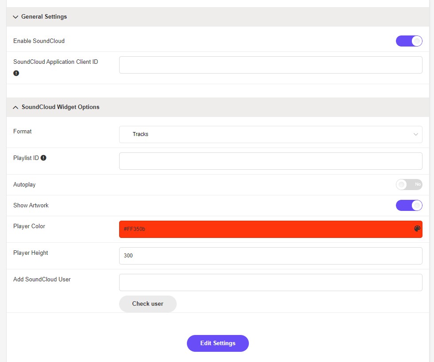Screen dimensions: 434x362
Task: Click the Check user button
Action: 148,304
